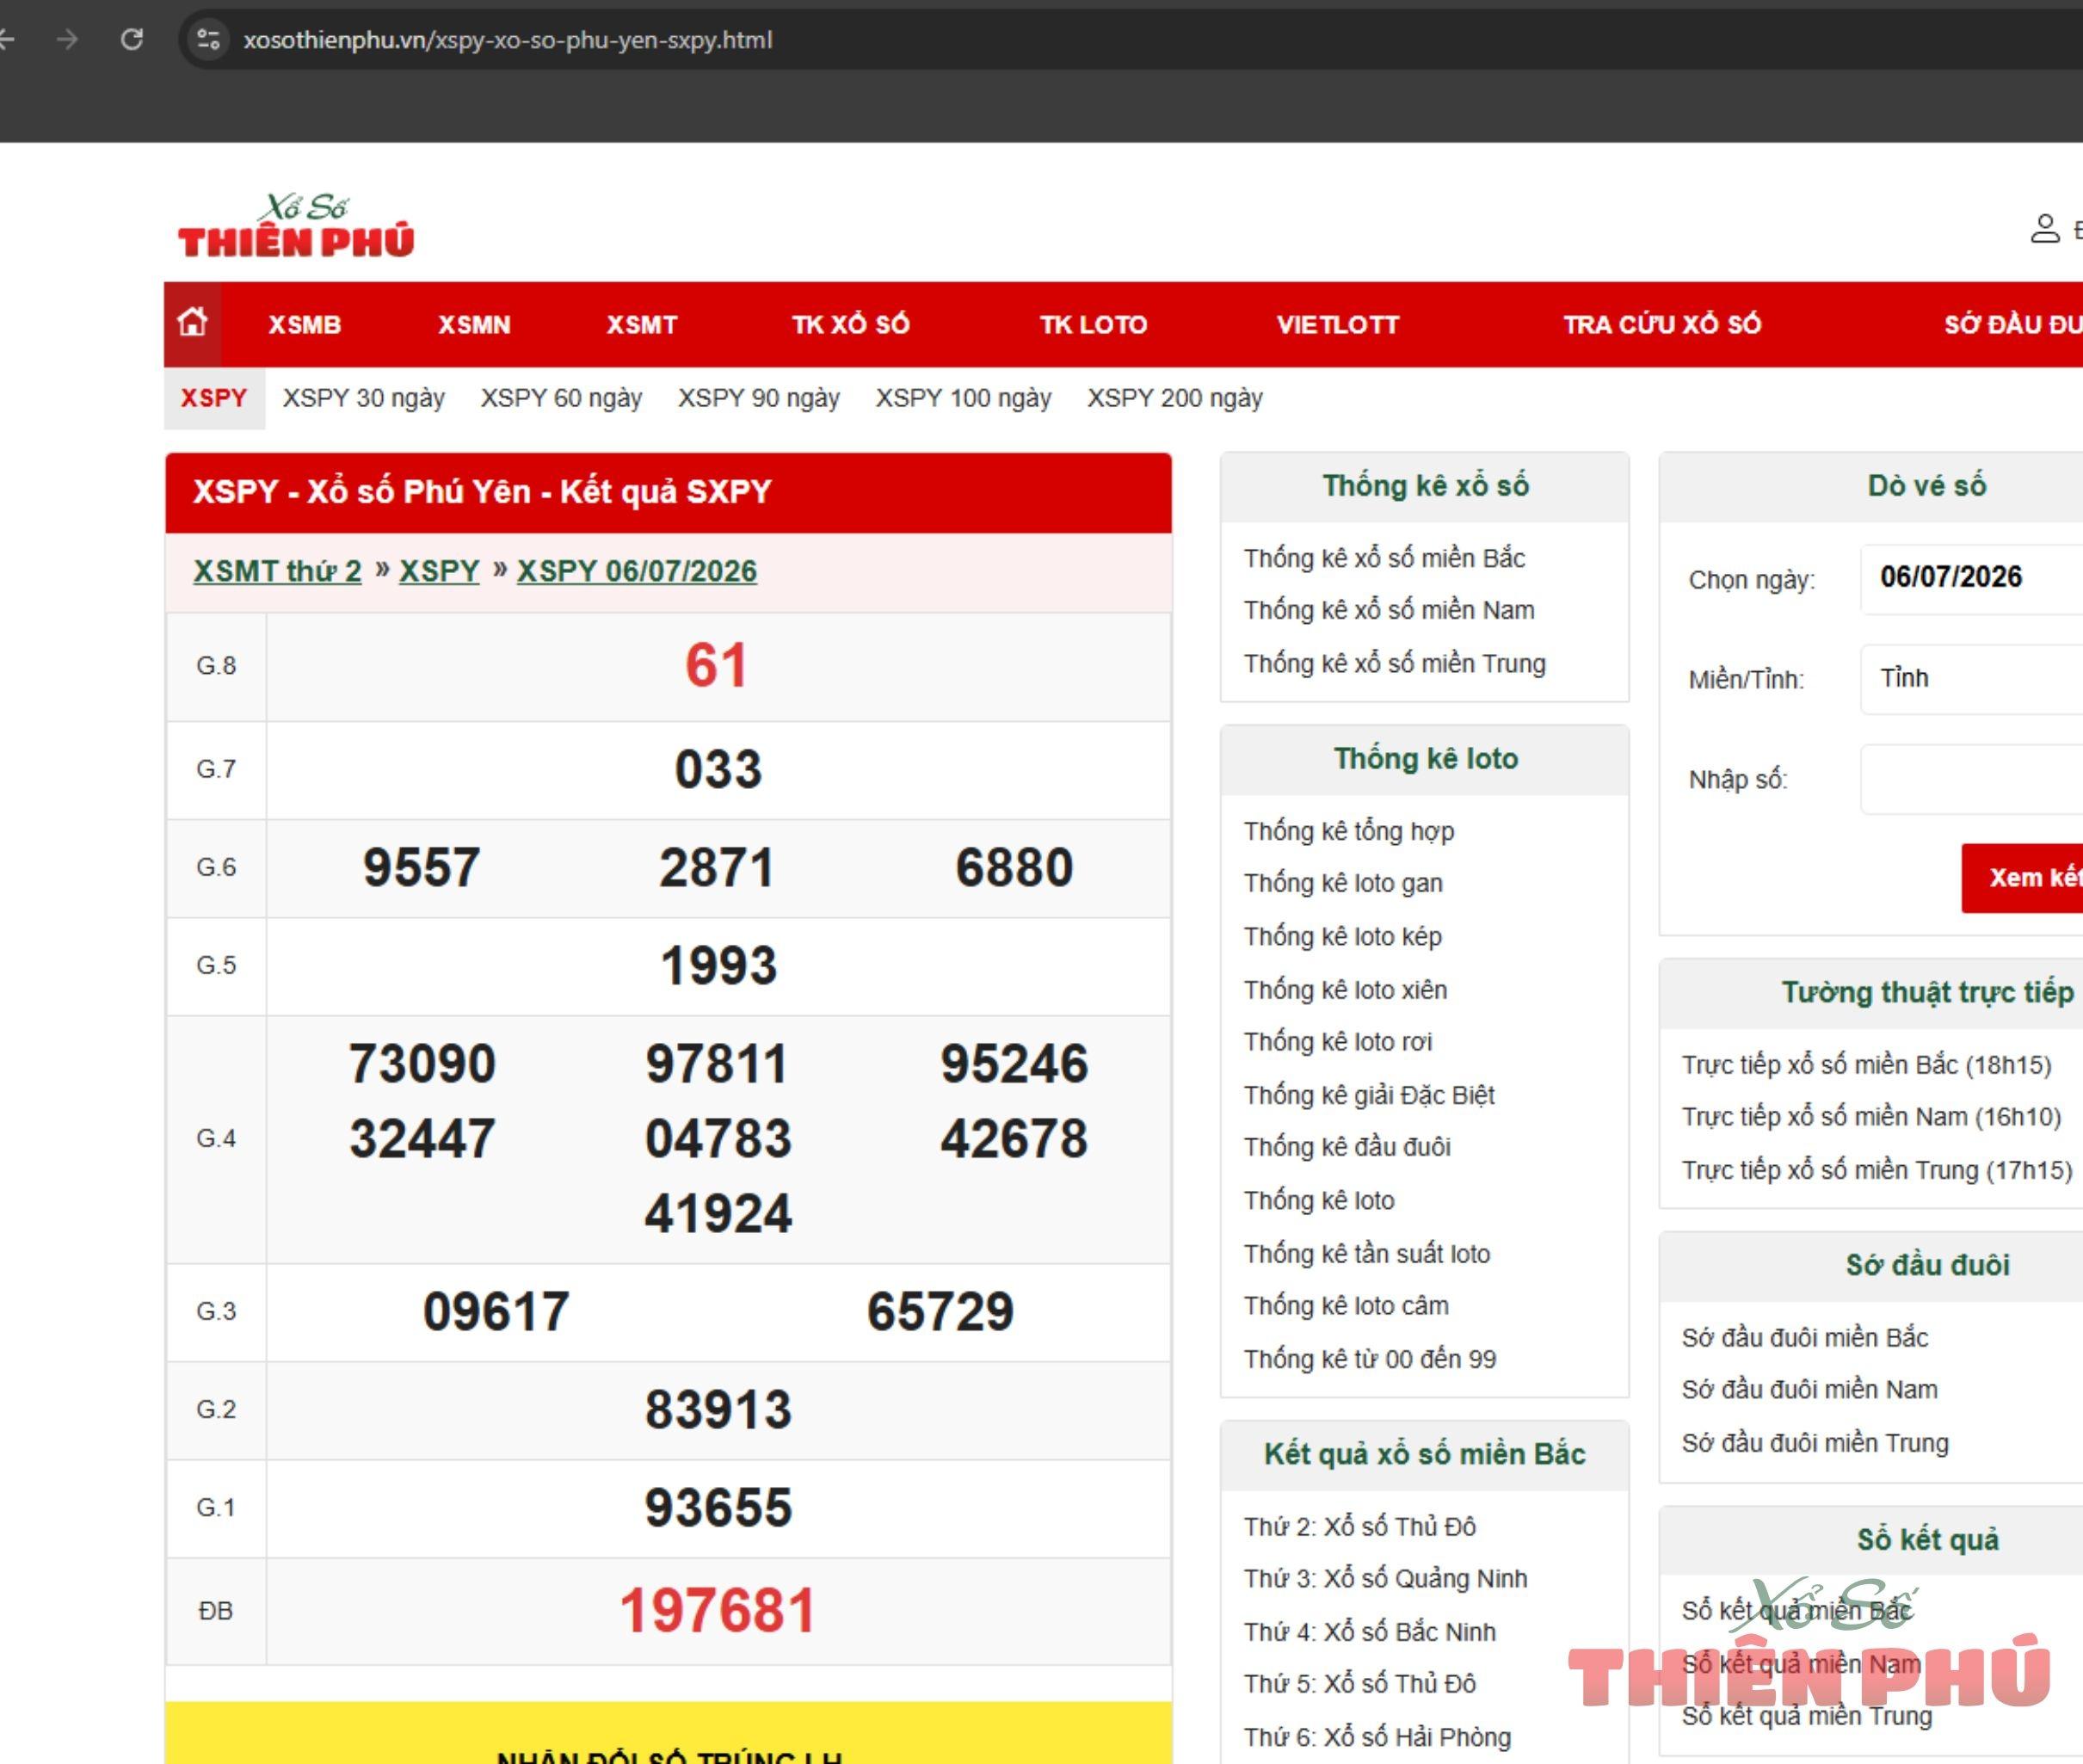Open the XSMT menu in the navbar

click(642, 325)
